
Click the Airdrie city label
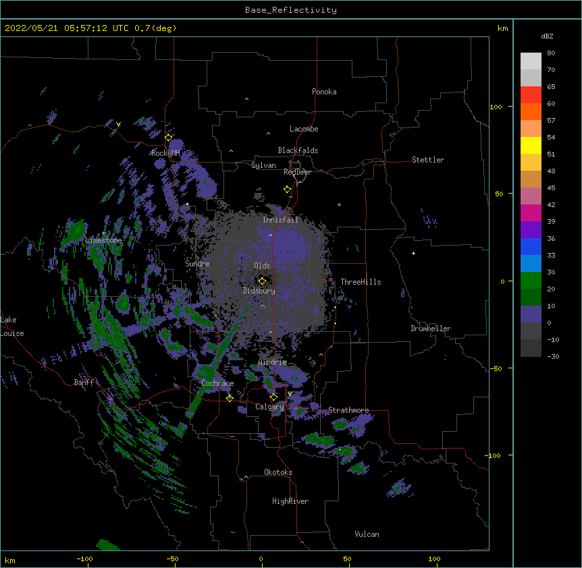coord(273,362)
